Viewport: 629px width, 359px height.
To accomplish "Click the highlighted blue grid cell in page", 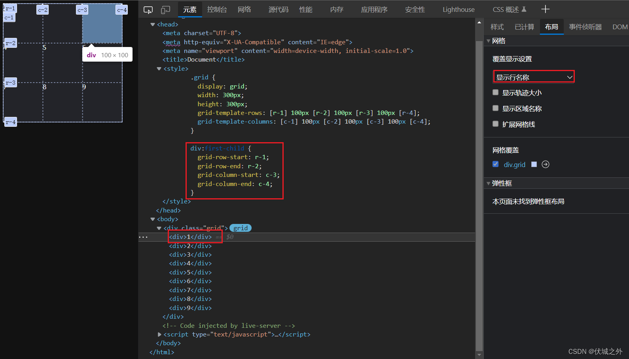I will click(x=102, y=23).
